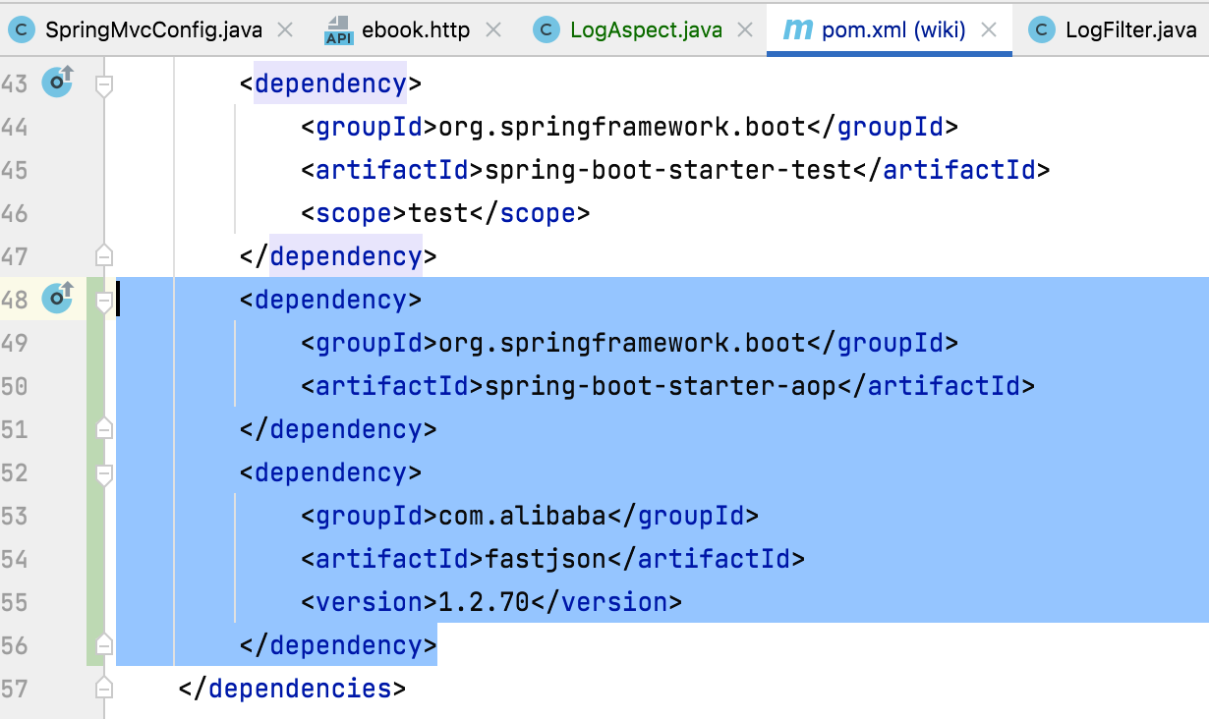This screenshot has height=719, width=1209.
Task: Collapse the dependency block at line 43
Action: 104,85
